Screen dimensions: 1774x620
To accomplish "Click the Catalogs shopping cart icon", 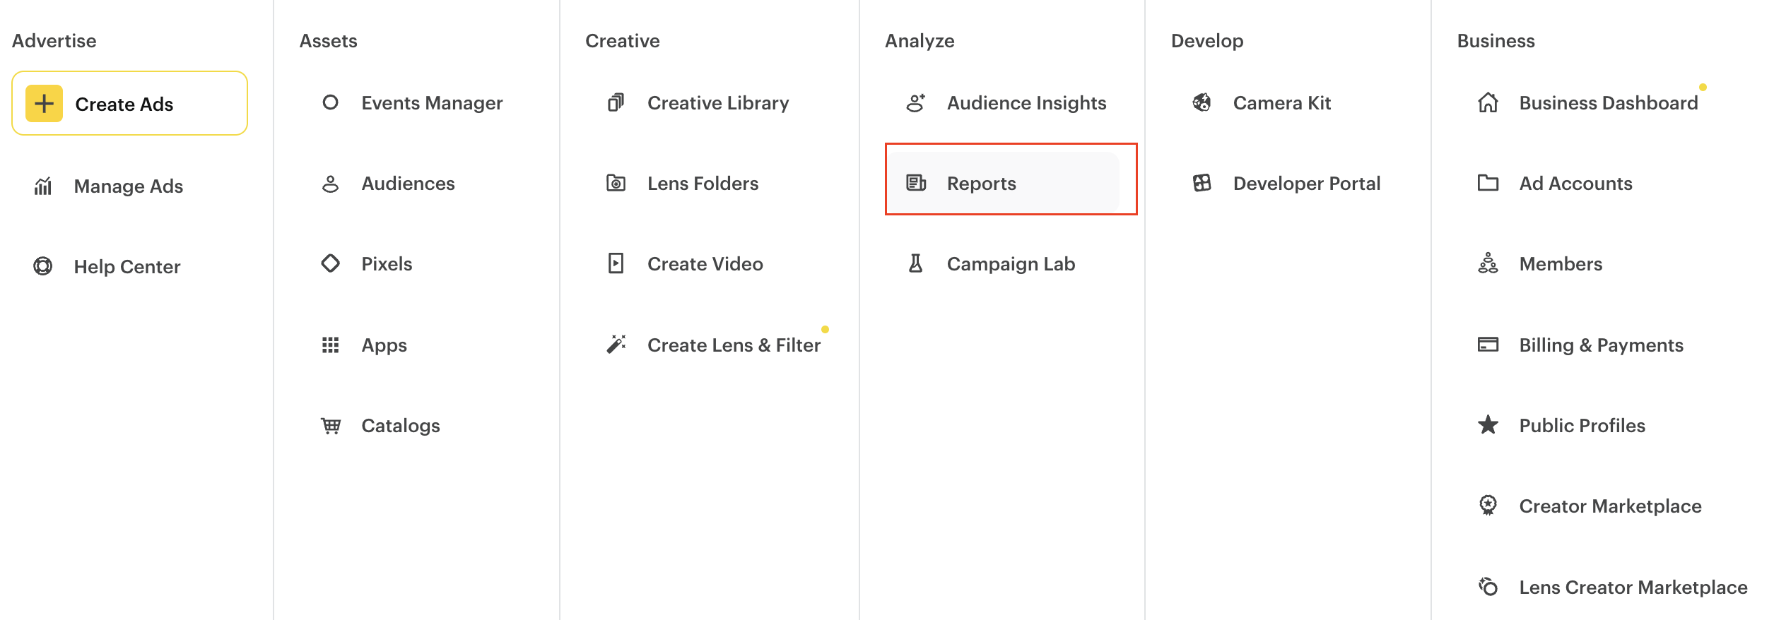I will (330, 426).
